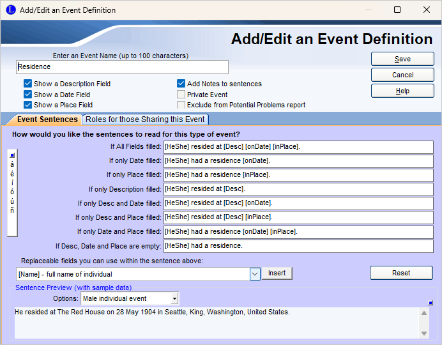Check Exclude from Potential Problems report
The image size is (442, 345).
(x=181, y=105)
